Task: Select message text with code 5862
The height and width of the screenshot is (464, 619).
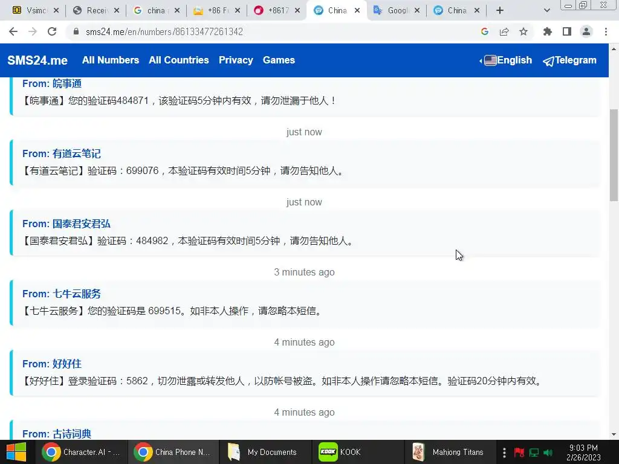Action: click(282, 381)
